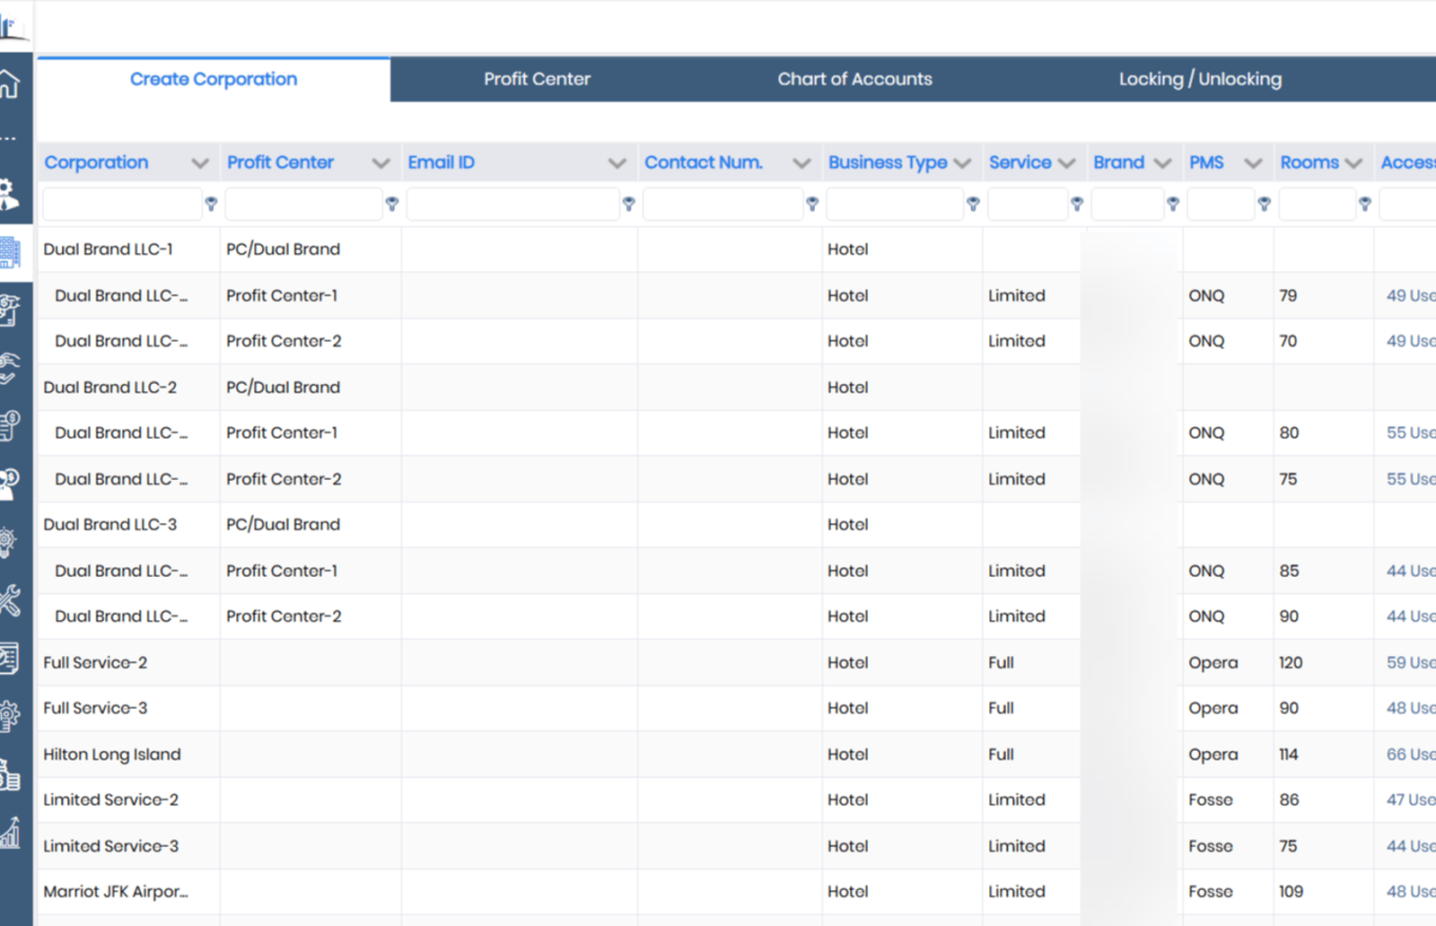Image resolution: width=1436 pixels, height=926 pixels.
Task: Expand the PMS column dropdown chevron
Action: 1254,163
